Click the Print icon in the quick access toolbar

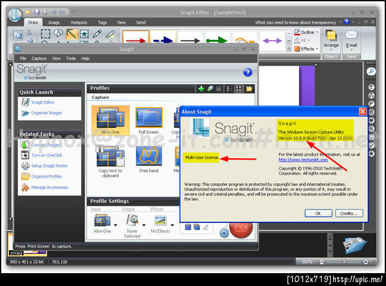click(x=45, y=12)
